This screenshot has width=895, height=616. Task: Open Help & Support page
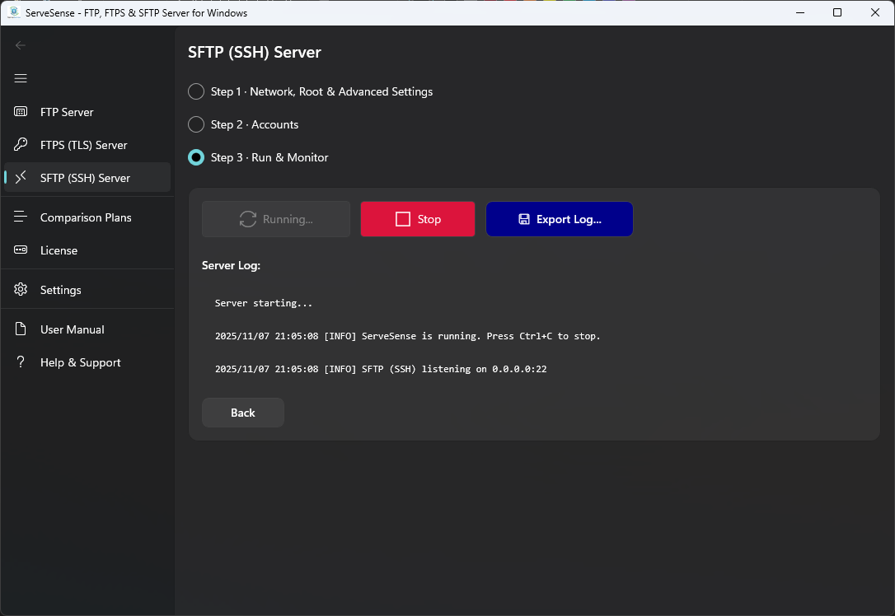[x=87, y=362]
